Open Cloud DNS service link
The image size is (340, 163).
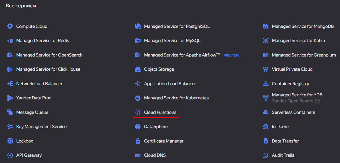pyautogui.click(x=155, y=155)
